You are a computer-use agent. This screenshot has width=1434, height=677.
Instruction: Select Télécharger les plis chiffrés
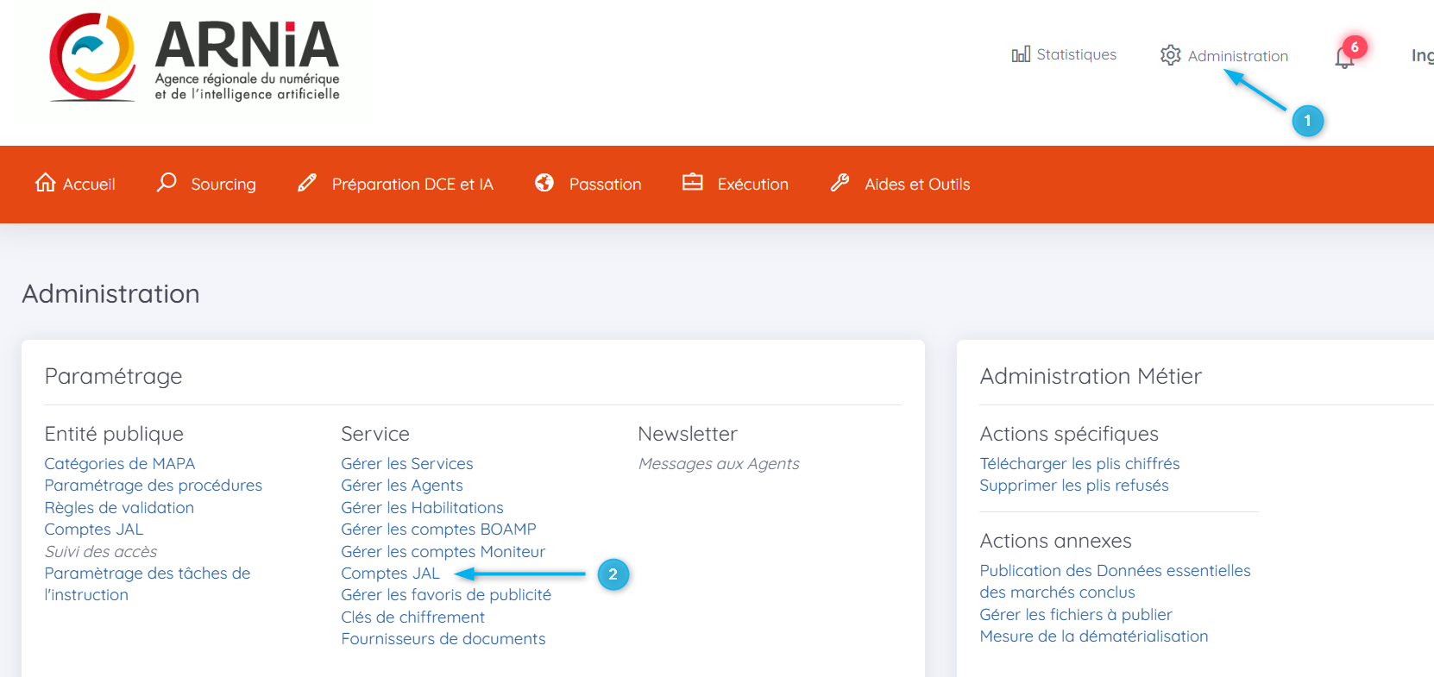click(x=1079, y=464)
